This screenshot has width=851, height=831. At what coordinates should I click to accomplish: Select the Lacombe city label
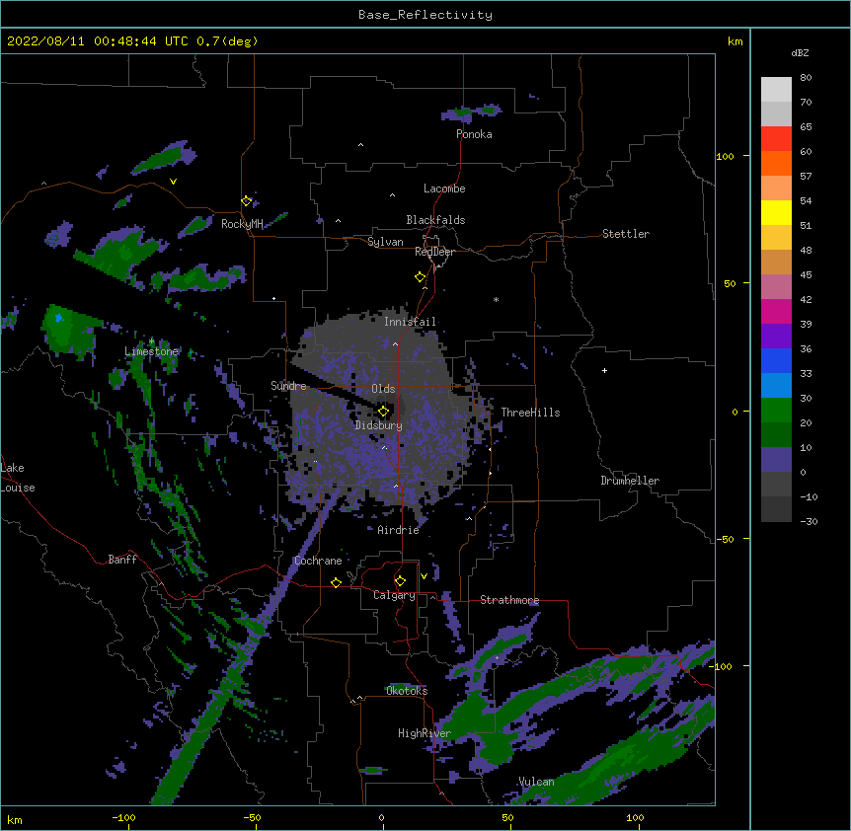pos(444,189)
